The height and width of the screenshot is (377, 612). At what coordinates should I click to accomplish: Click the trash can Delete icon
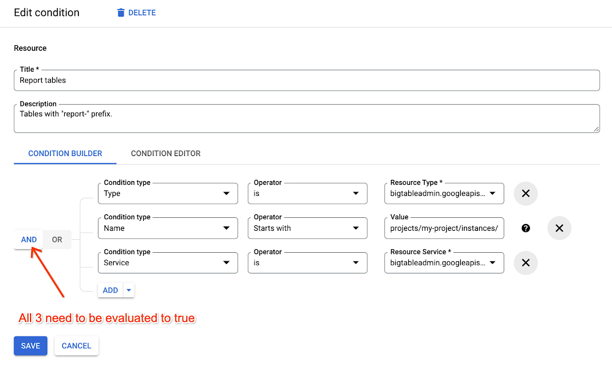[x=121, y=13]
